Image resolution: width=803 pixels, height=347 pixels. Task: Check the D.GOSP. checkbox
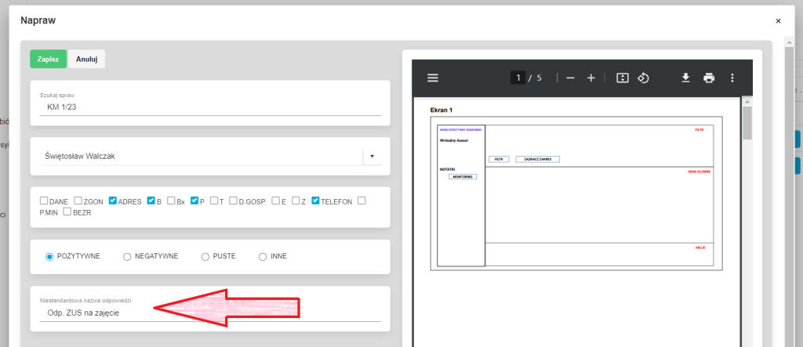click(233, 201)
